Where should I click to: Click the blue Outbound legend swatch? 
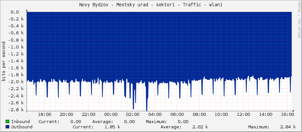click(8, 127)
